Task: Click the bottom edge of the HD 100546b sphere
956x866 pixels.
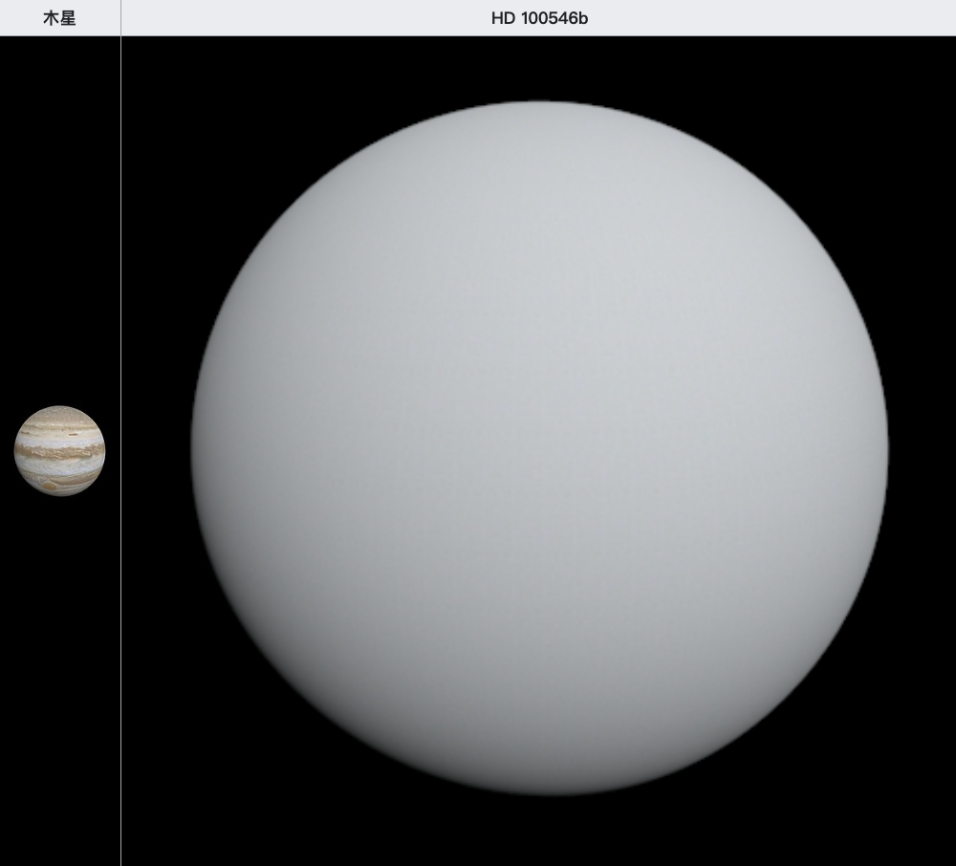Action: coord(539,791)
